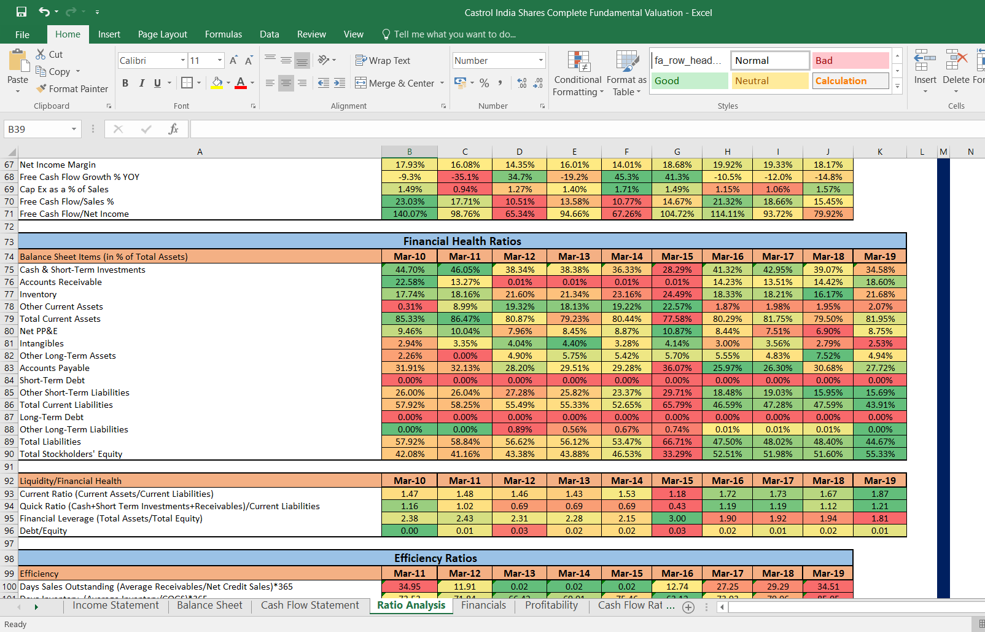This screenshot has height=632, width=985.
Task: Toggle align right
Action: coord(302,82)
